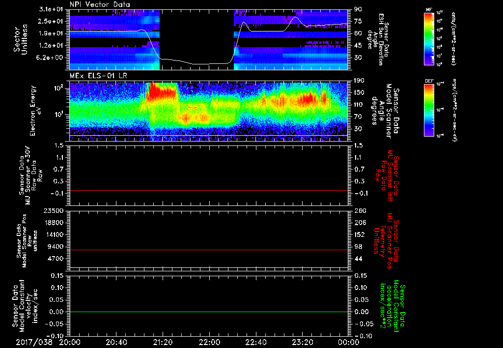This screenshot has height=348, width=503.
Task: Click the 23500 tick label
Action: tap(53, 210)
